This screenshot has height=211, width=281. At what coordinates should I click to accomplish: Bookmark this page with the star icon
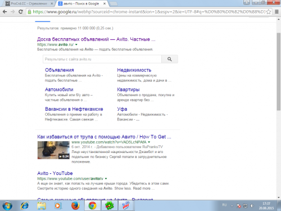pyautogui.click(x=269, y=12)
